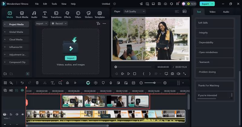The image size is (242, 127).
Task: Click the green Import button
Action: (71, 58)
